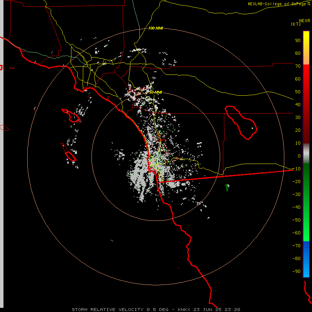Click the 40 value on the velocity scale

pyautogui.click(x=298, y=104)
